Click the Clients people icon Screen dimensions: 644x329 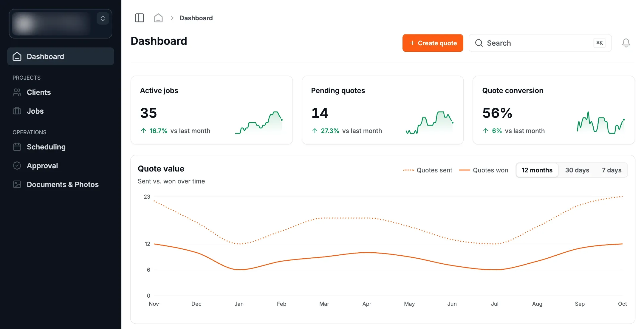pyautogui.click(x=17, y=92)
